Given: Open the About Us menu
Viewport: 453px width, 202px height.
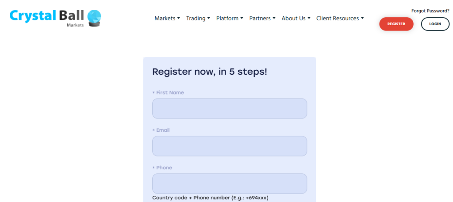Looking at the screenshot, I should (x=293, y=18).
